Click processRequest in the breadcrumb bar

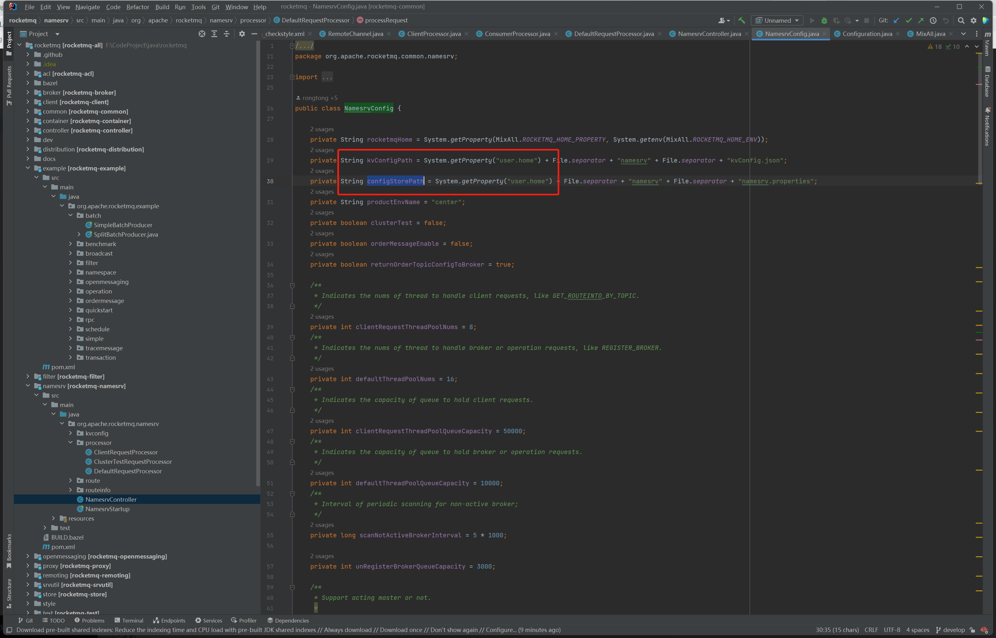[382, 20]
